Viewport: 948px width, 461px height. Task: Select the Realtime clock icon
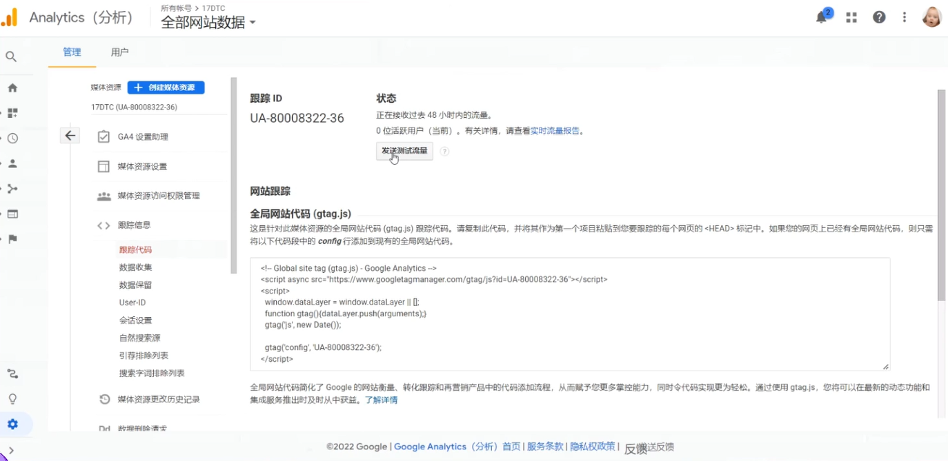click(11, 138)
